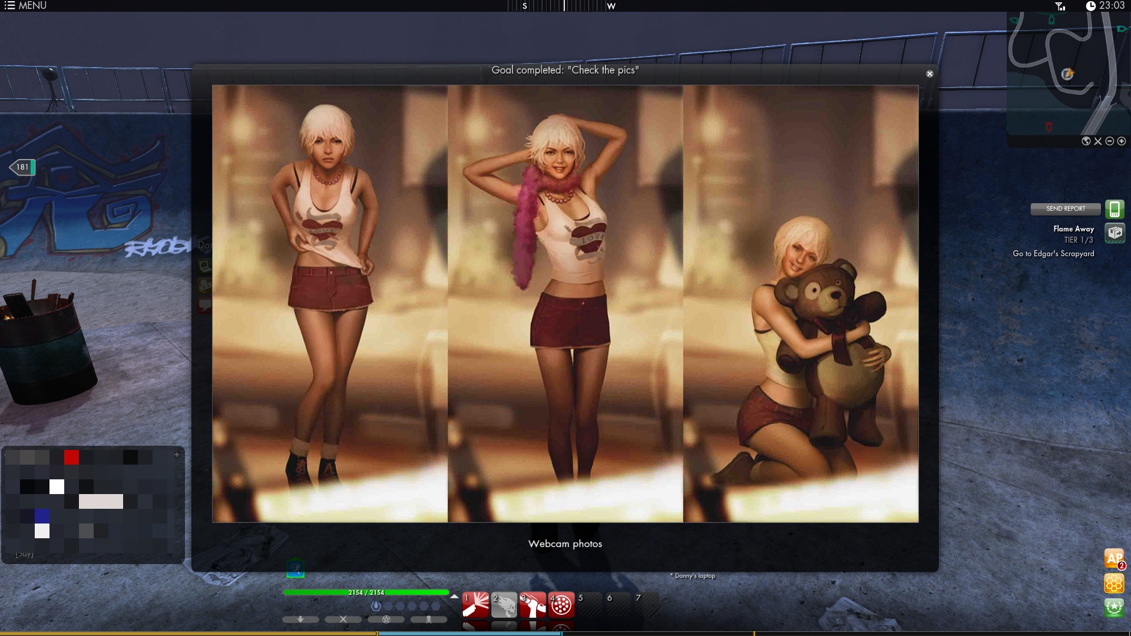Open the main MENU button
Viewport: 1131px width, 636px height.
[x=25, y=6]
